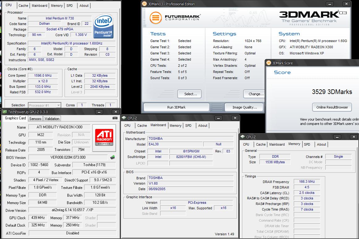The height and width of the screenshot is (239, 359).
Task: Click the Select... tests button
Action: (x=190, y=94)
